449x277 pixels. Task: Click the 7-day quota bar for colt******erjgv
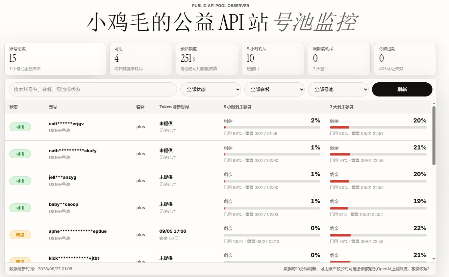pos(378,127)
